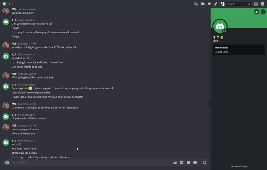Open the profile more options menu

(263, 12)
